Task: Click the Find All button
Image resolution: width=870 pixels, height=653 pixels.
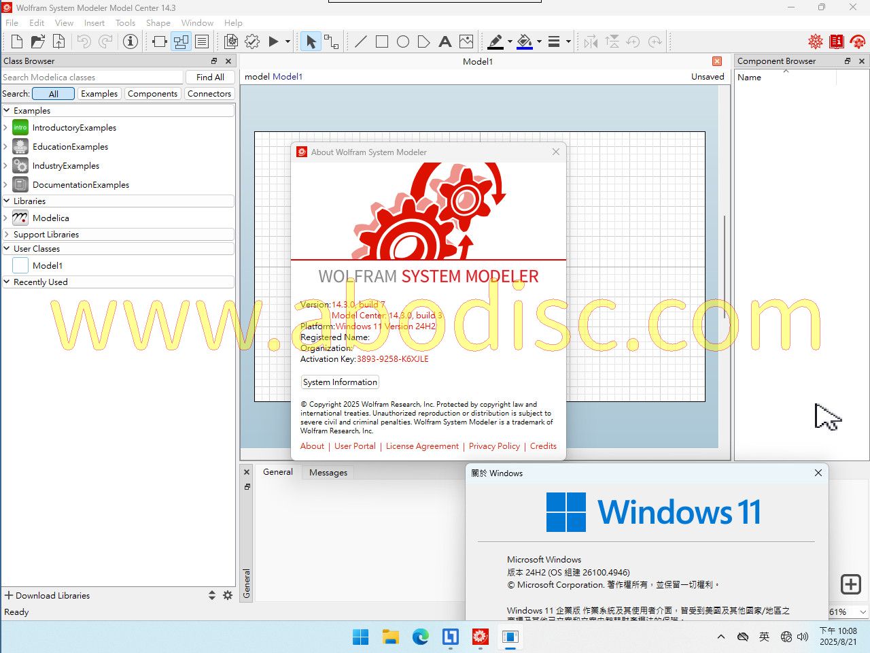Action: click(210, 77)
